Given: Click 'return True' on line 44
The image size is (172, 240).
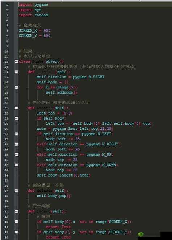Looking at the screenshot, I should (58, 227).
